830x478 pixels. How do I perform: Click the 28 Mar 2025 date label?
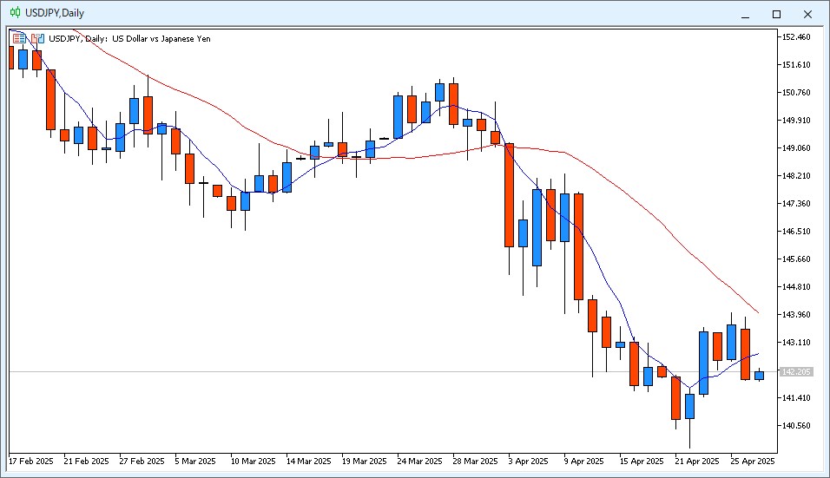[x=476, y=461]
